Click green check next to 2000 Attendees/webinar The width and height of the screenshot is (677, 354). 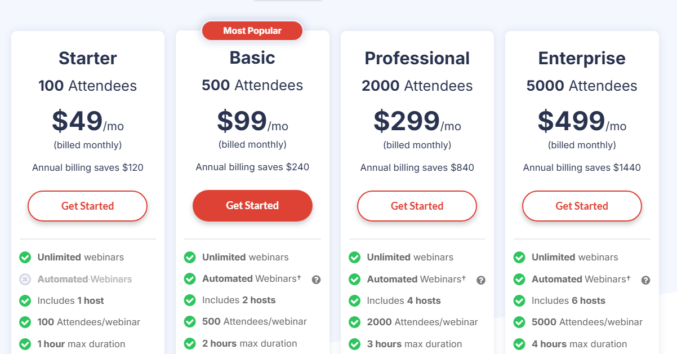point(355,322)
